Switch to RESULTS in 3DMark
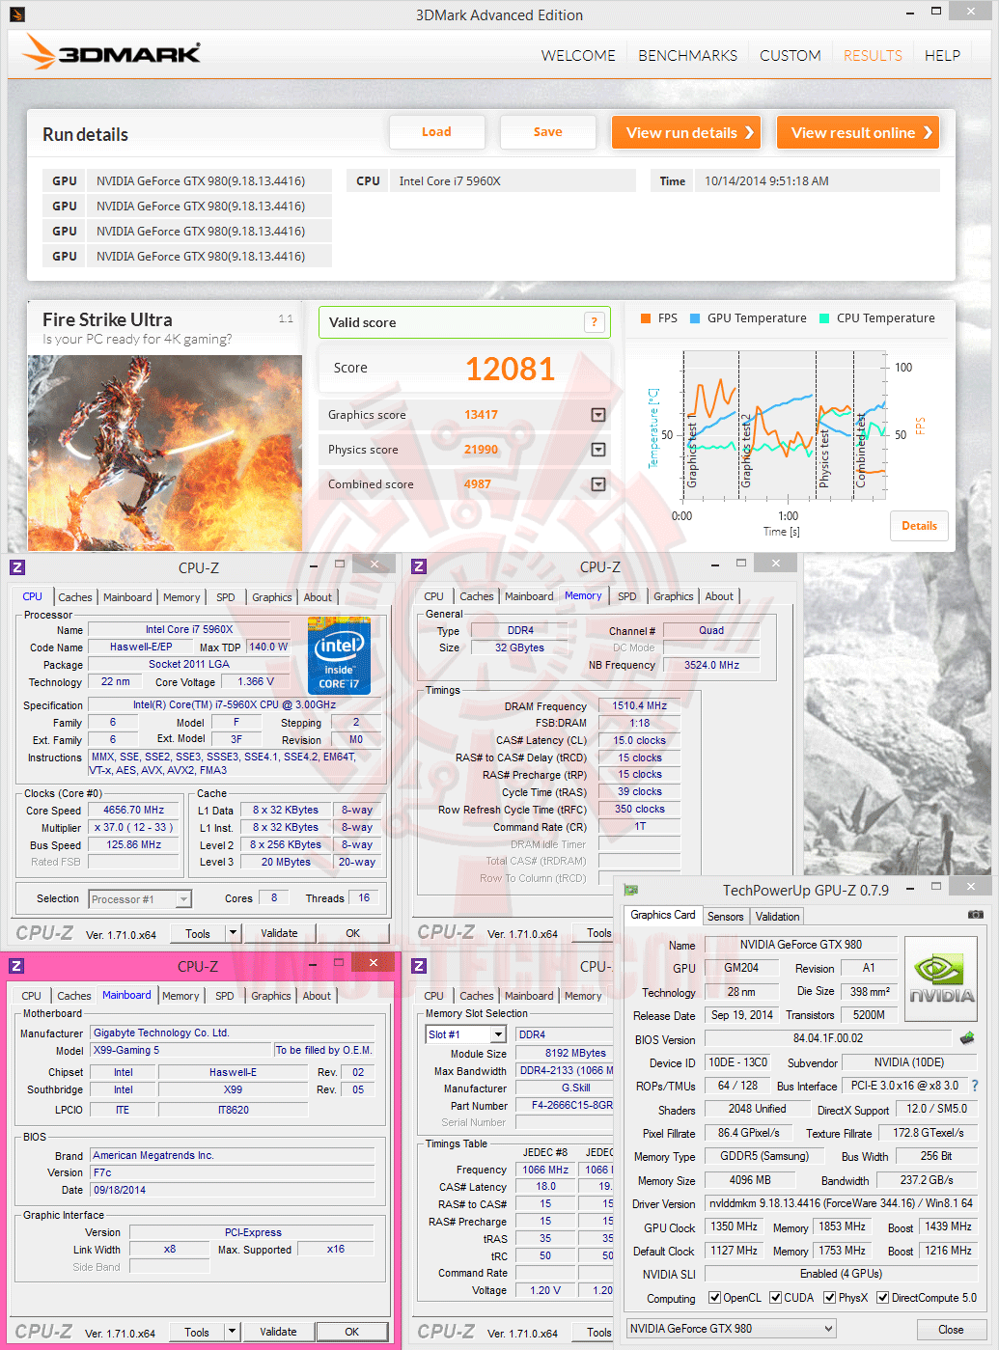This screenshot has height=1350, width=999. (873, 56)
